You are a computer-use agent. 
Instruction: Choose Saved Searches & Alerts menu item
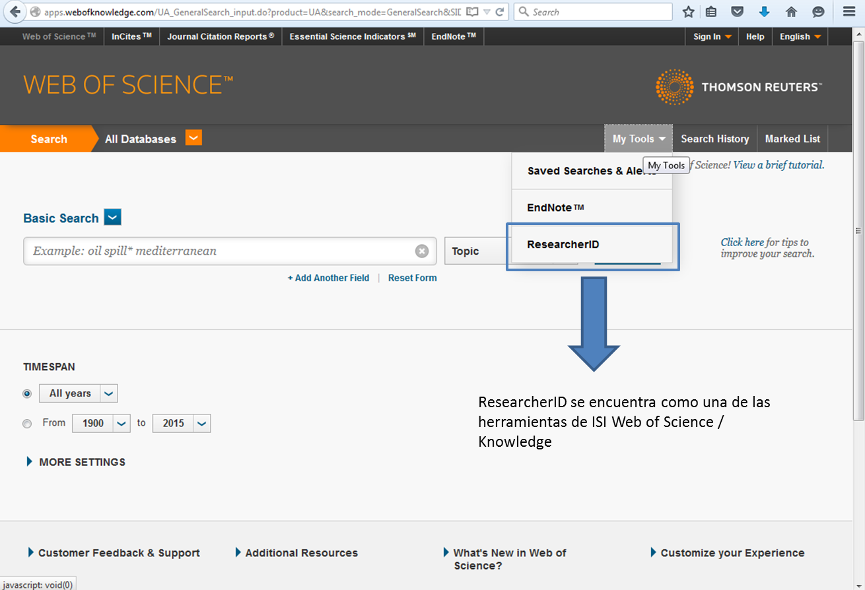click(x=592, y=171)
